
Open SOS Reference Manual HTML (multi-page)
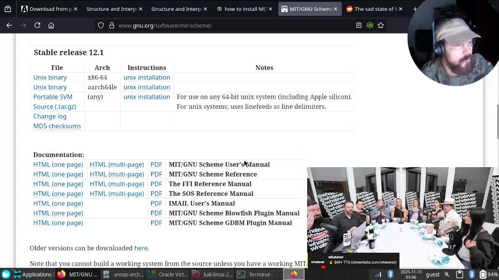[x=117, y=194]
